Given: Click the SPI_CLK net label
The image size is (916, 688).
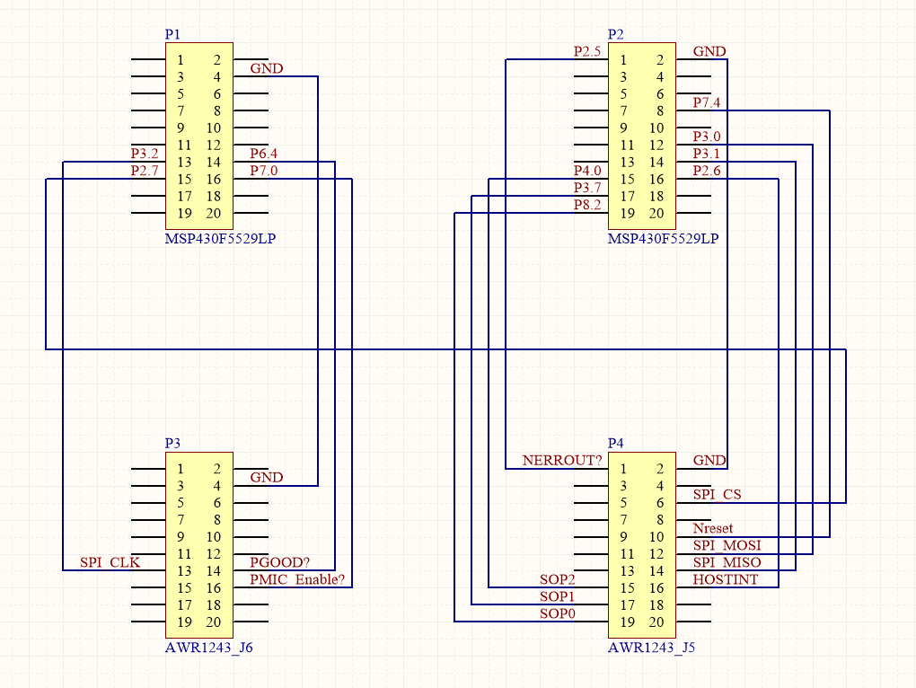Looking at the screenshot, I should click(110, 562).
